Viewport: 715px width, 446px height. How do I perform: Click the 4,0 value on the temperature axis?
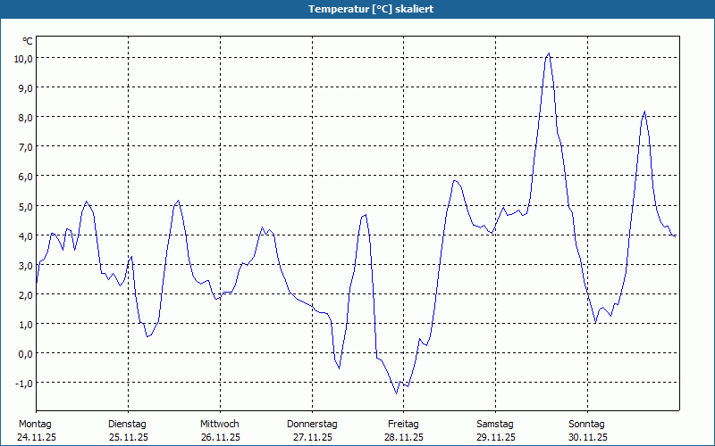pos(26,235)
